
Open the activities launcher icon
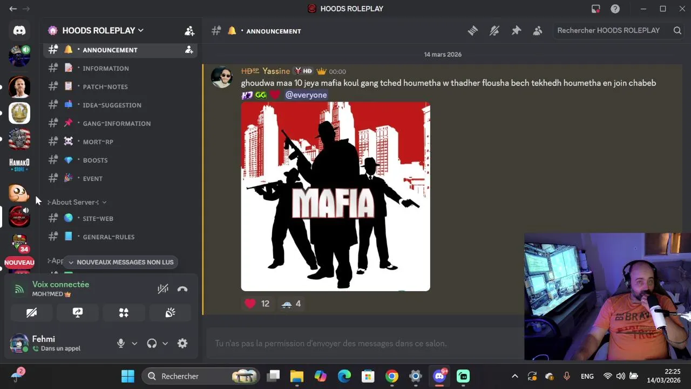[124, 313]
